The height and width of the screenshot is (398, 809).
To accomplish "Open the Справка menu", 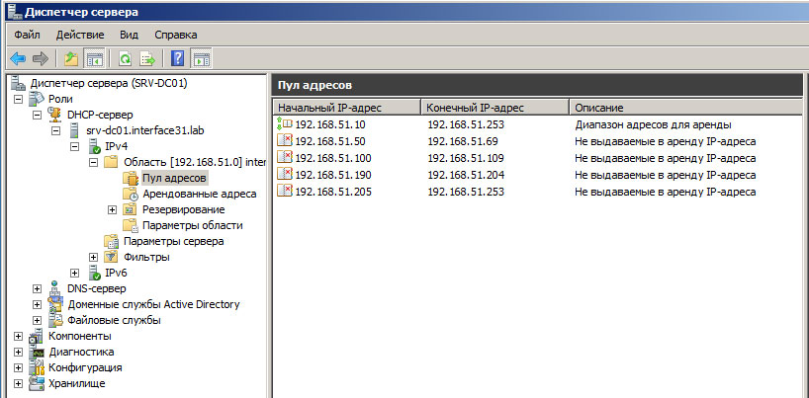I will [x=176, y=35].
